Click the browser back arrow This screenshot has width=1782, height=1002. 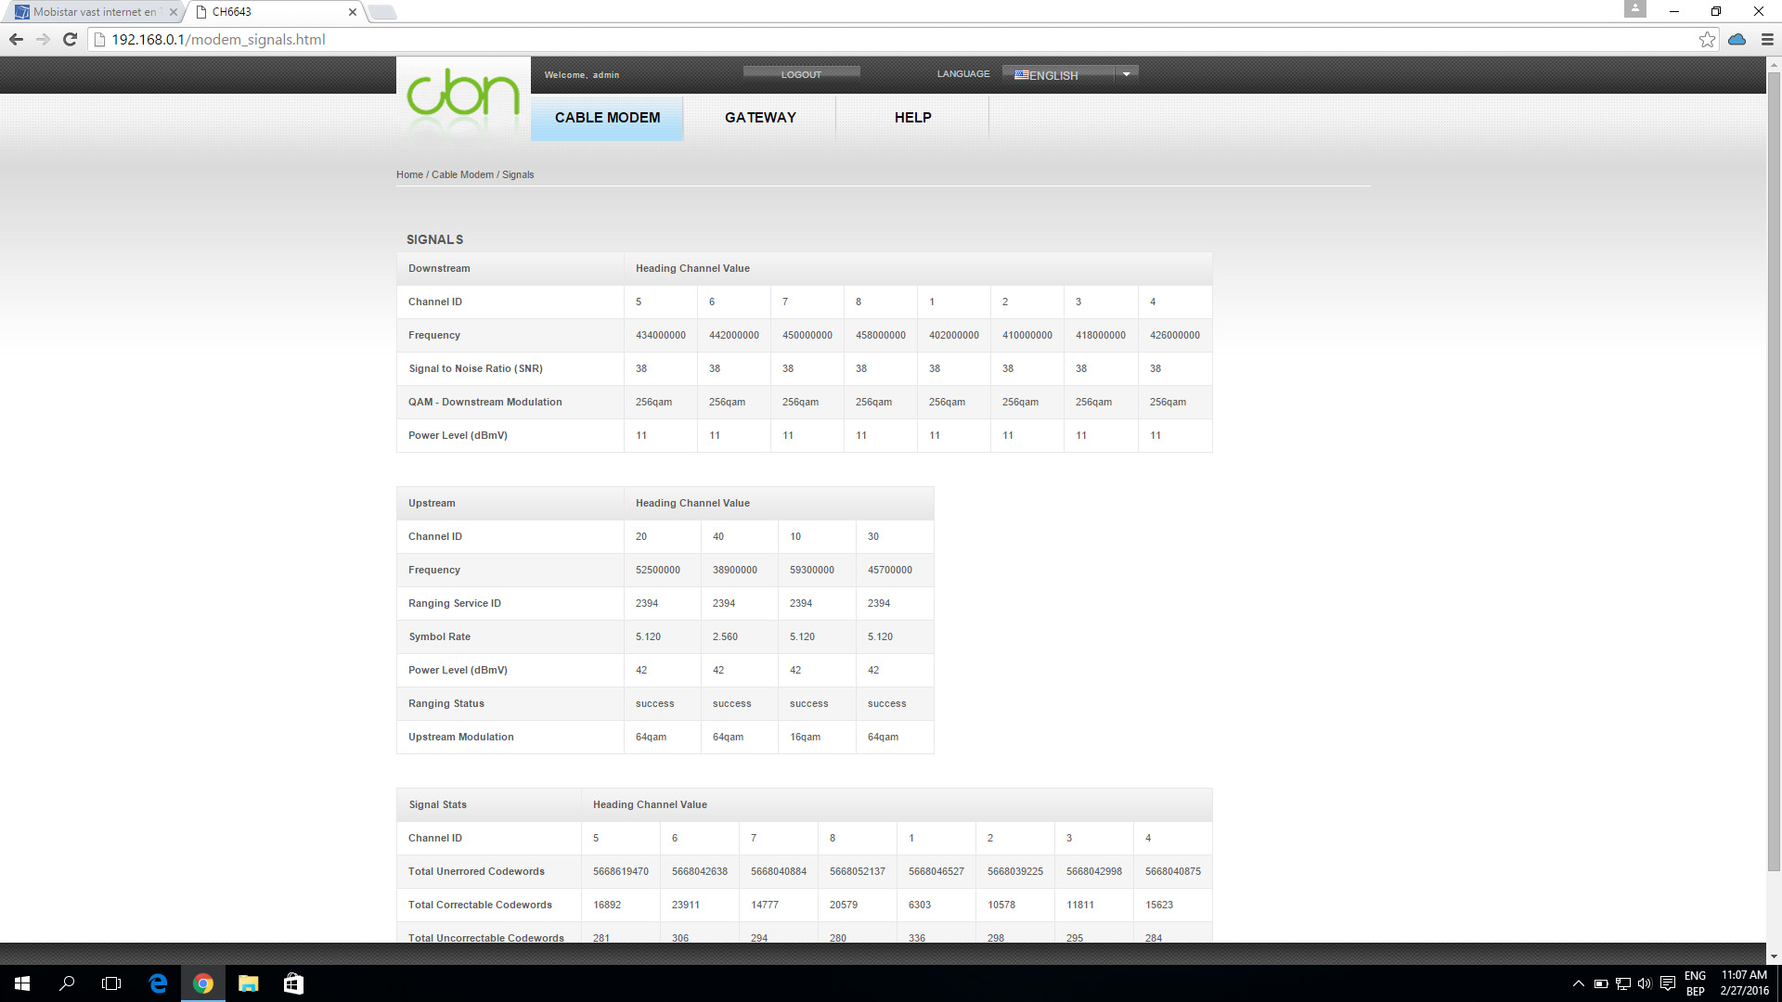(16, 39)
